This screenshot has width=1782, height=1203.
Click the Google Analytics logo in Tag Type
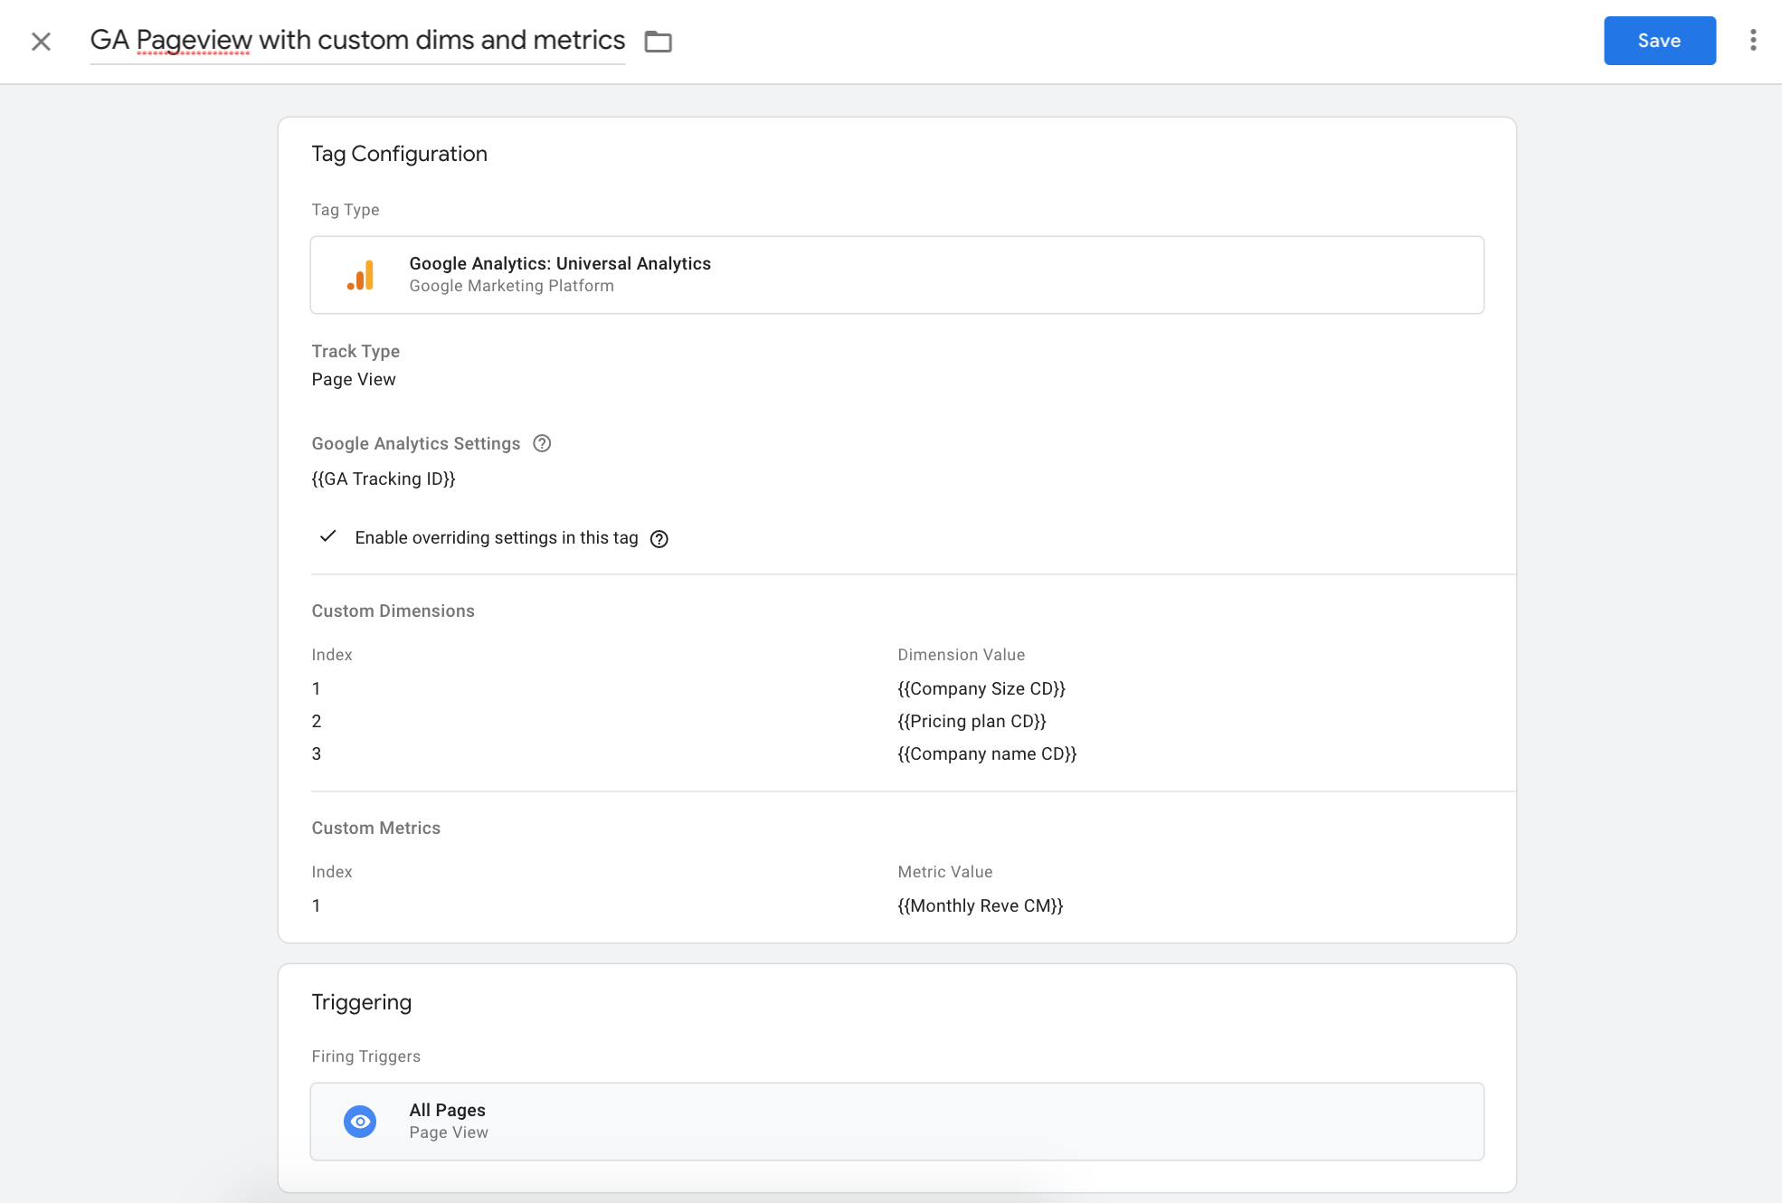361,274
